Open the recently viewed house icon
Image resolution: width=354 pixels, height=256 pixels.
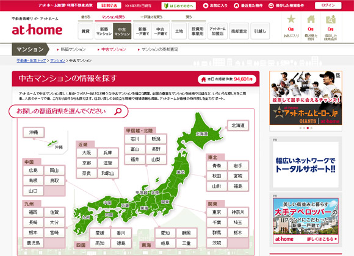click(311, 19)
